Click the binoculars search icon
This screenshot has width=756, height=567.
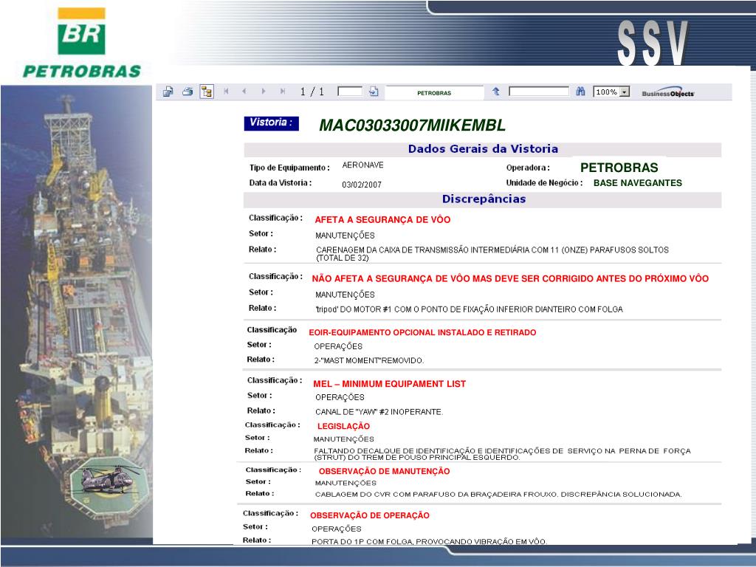click(580, 91)
